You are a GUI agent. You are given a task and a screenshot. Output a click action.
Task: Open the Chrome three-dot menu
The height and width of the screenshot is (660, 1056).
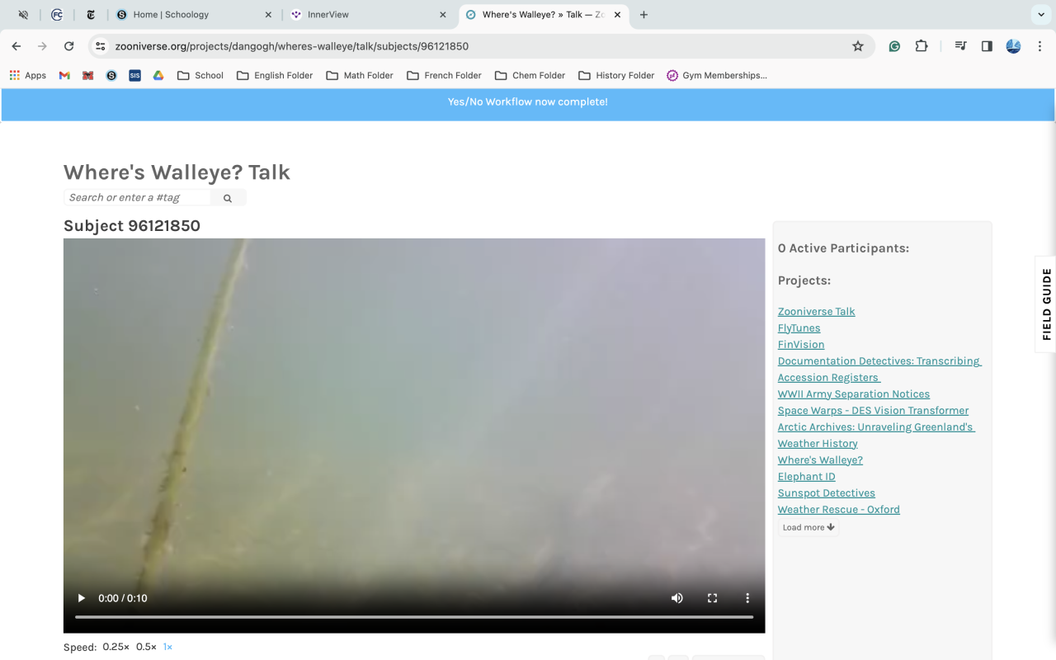1040,46
